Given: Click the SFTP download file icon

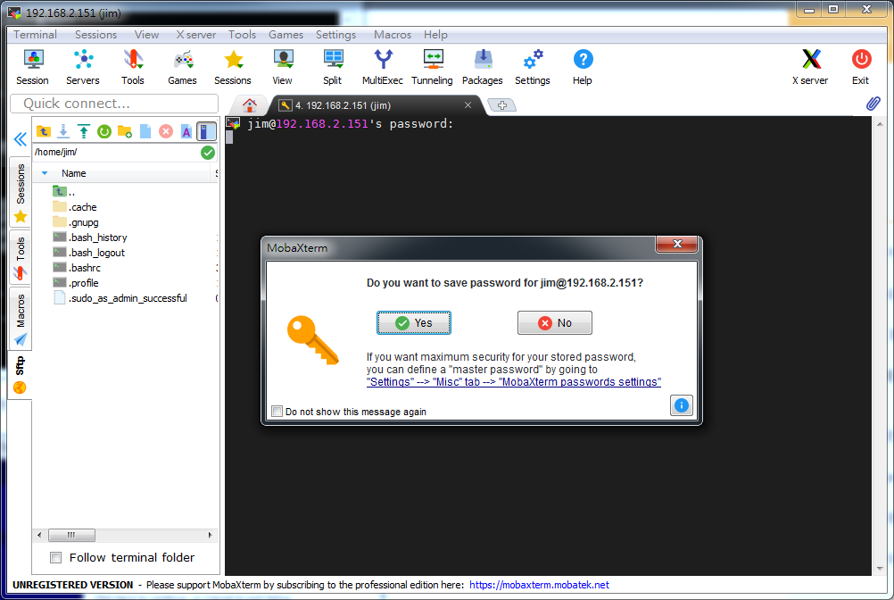Looking at the screenshot, I should pos(63,131).
